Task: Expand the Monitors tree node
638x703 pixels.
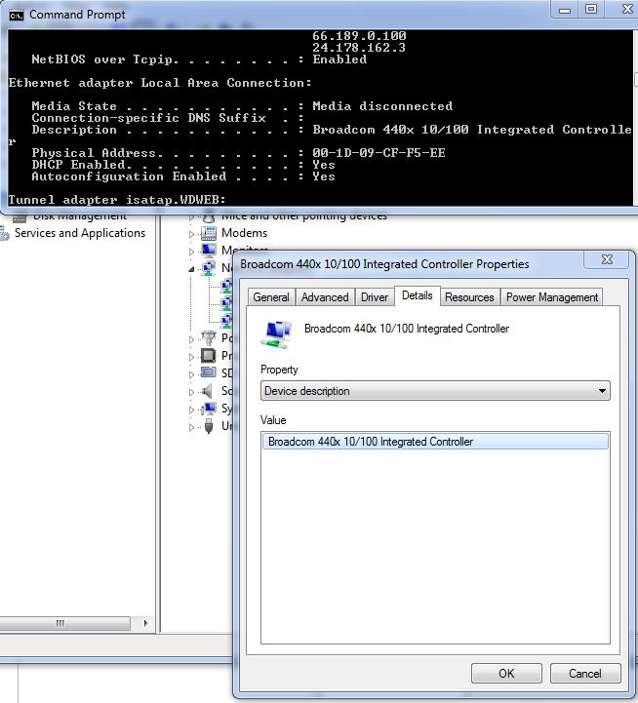Action: [191, 252]
